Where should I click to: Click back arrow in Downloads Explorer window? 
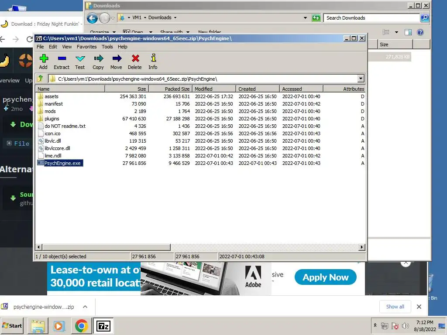(x=92, y=18)
